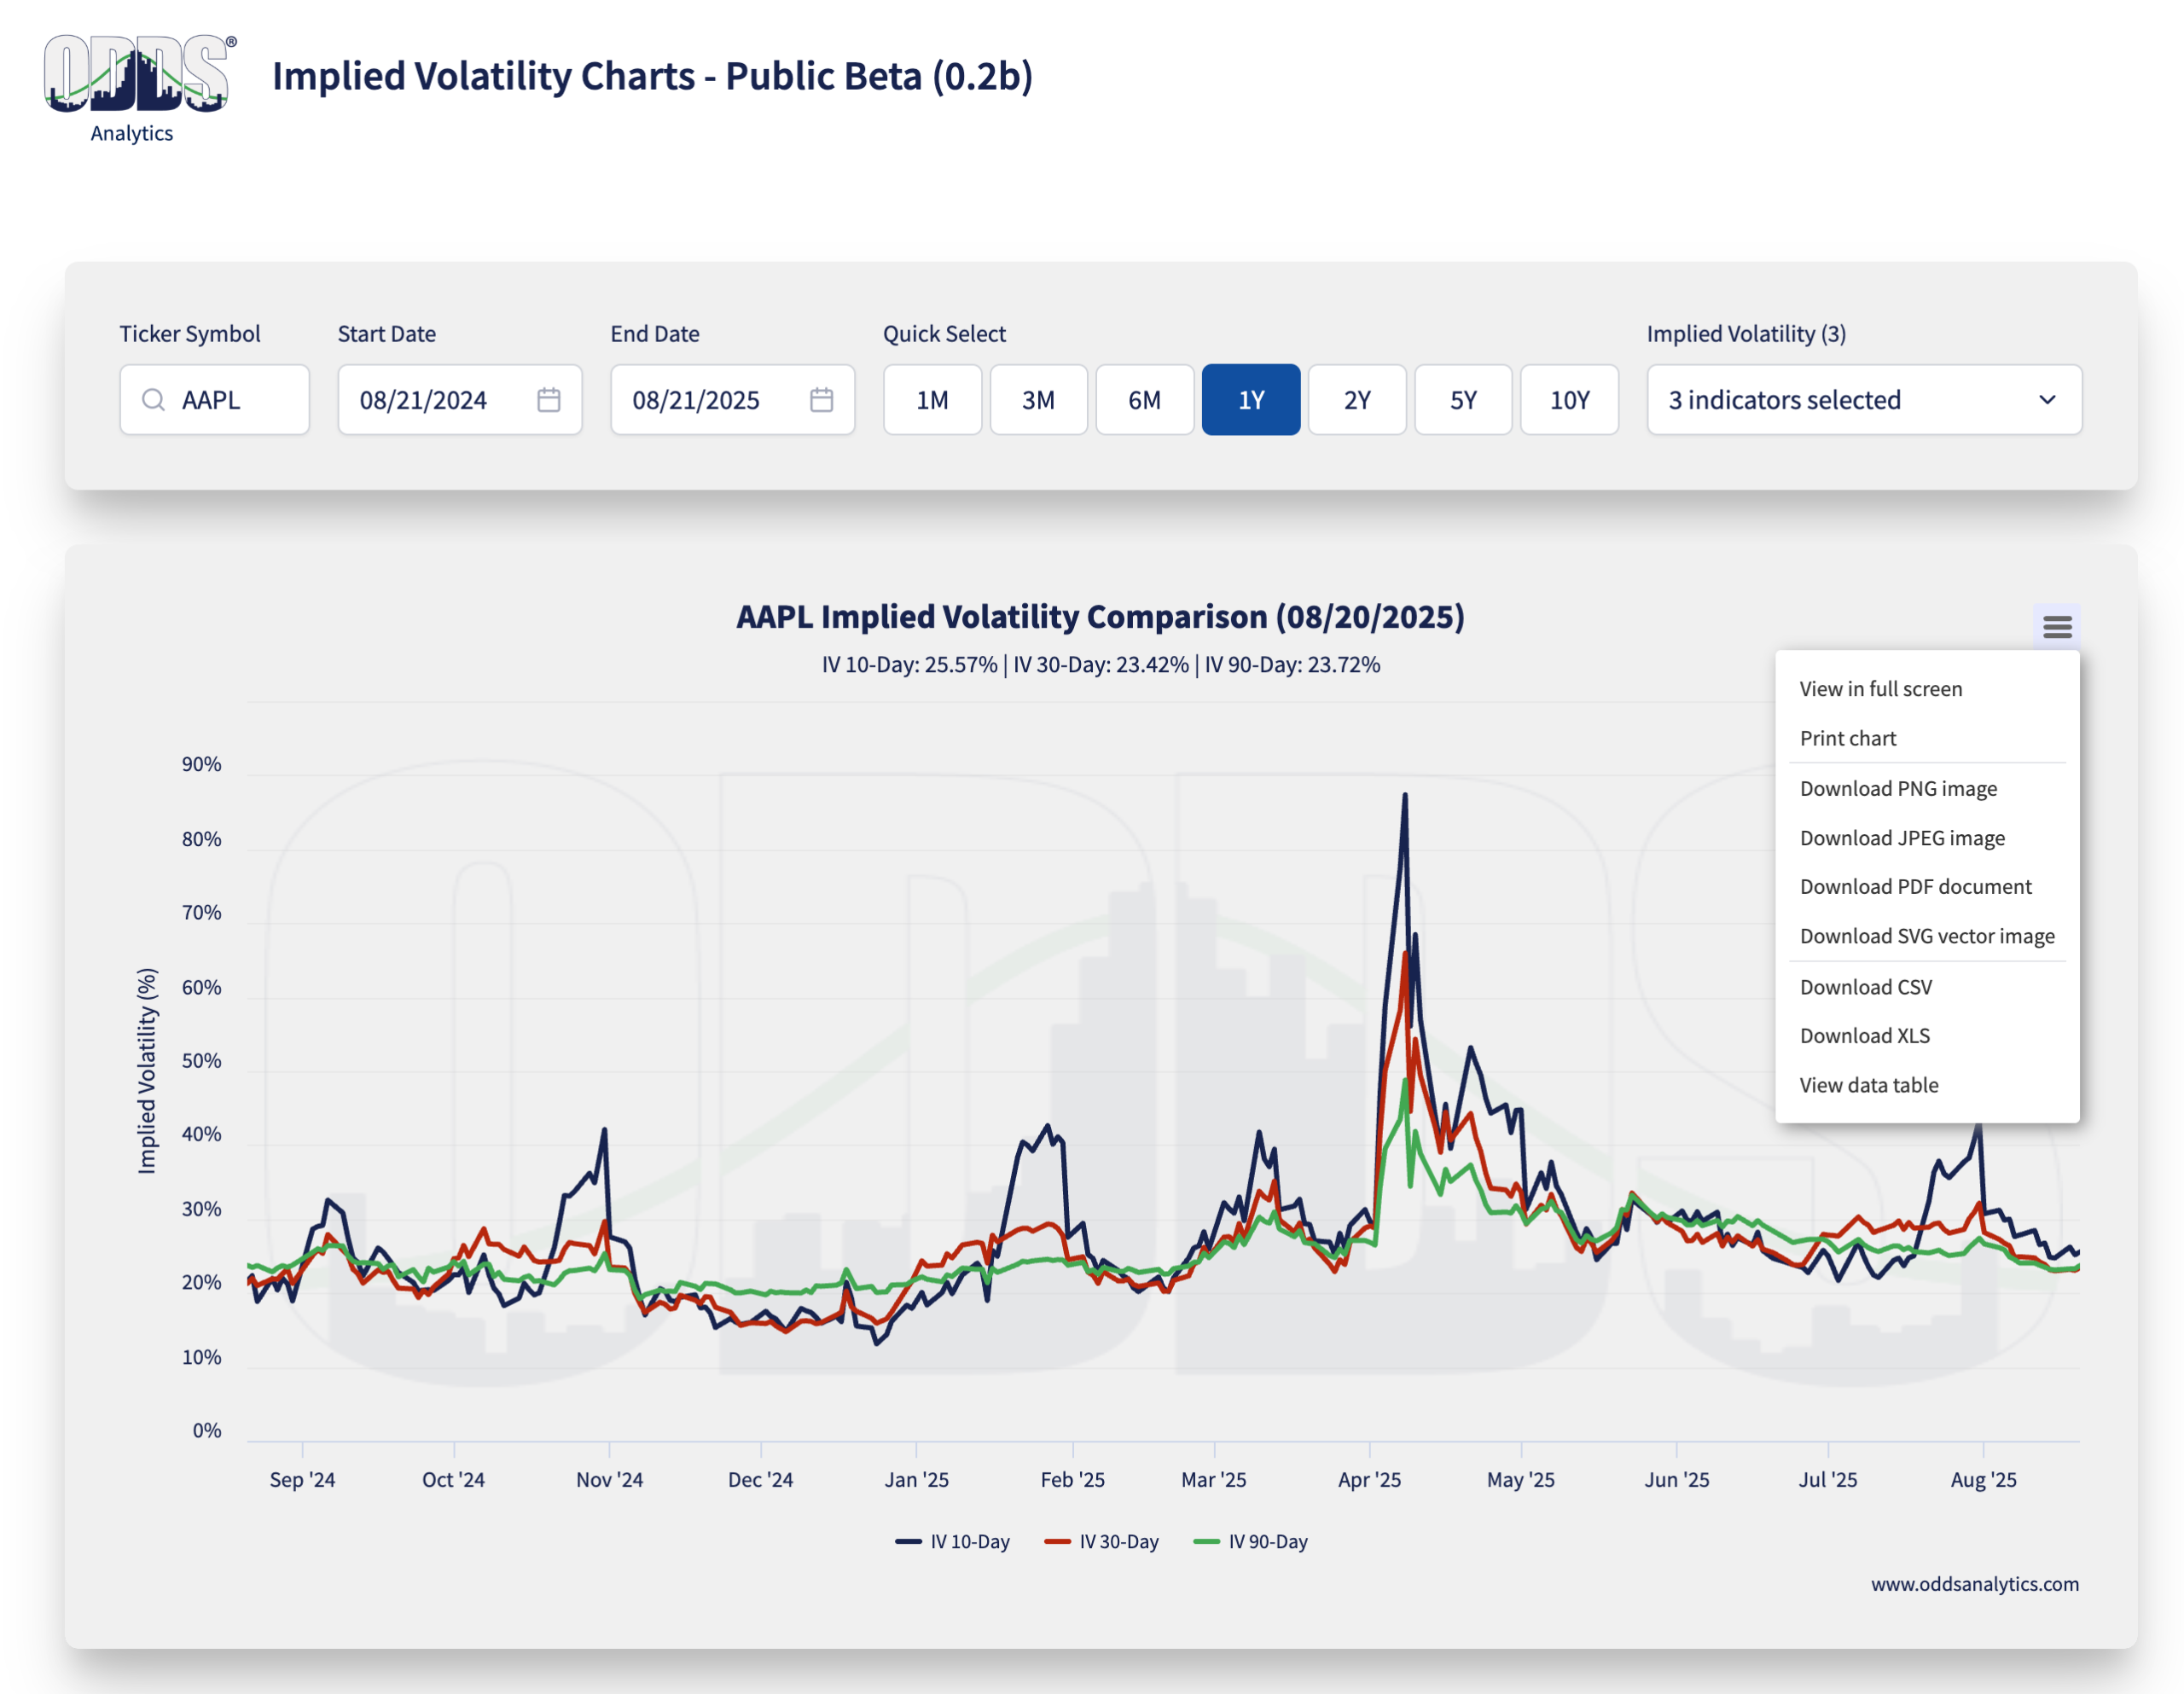2184x1694 pixels.
Task: Choose Download PNG image
Action: click(1927, 788)
